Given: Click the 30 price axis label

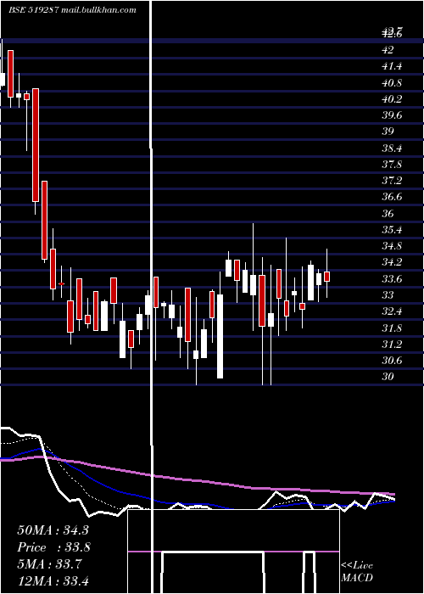Looking at the screenshot, I should [388, 377].
